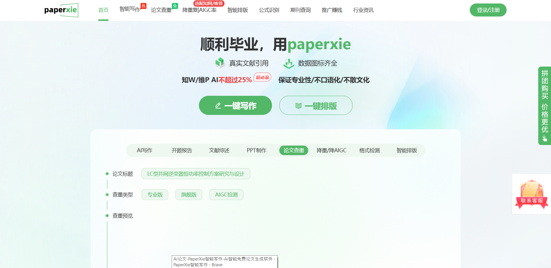Click the hand pointer icon on group-buy banner

(545, 139)
